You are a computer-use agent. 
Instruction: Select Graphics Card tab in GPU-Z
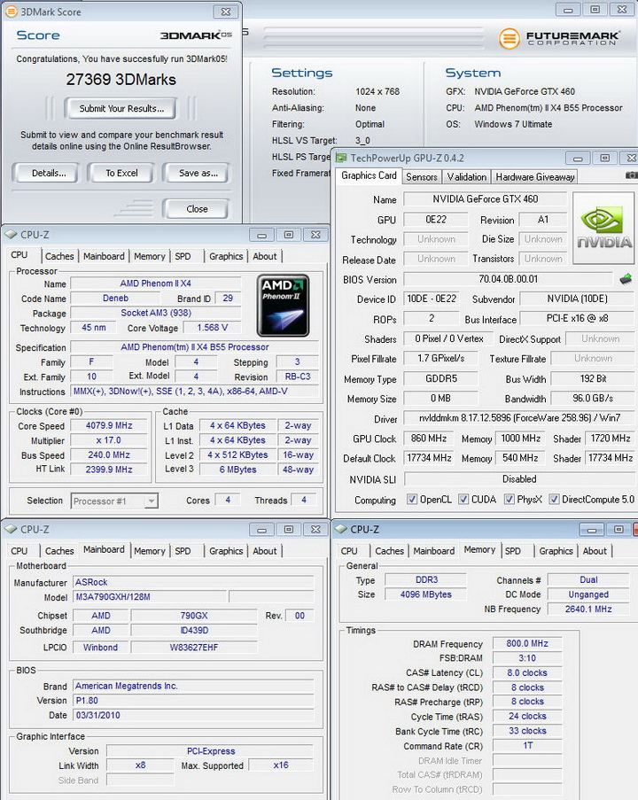point(369,175)
